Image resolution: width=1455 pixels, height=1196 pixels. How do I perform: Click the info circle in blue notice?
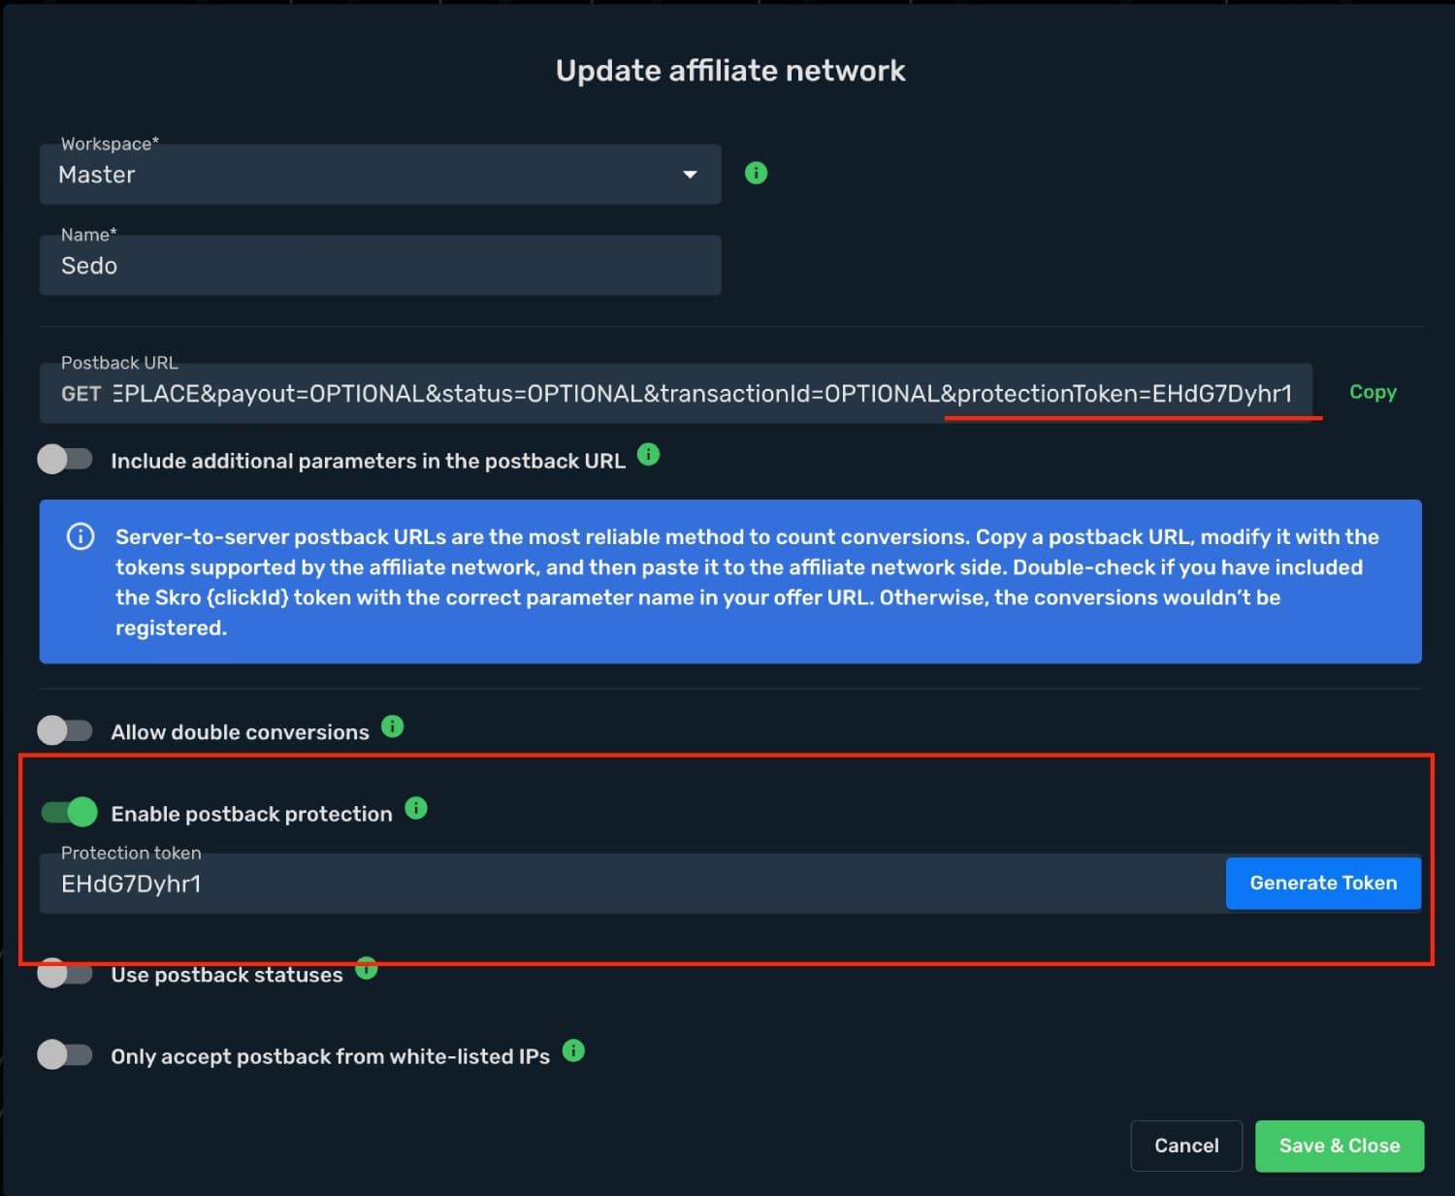coord(81,536)
